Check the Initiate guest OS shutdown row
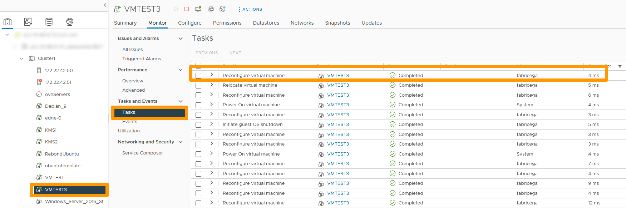Image resolution: width=626 pixels, height=208 pixels. click(x=198, y=125)
